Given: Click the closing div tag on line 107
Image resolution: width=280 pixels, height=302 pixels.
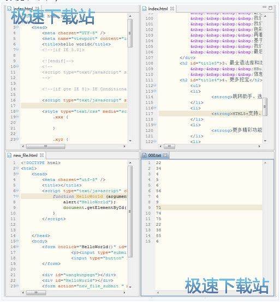Looking at the screenshot, I should [x=187, y=57].
